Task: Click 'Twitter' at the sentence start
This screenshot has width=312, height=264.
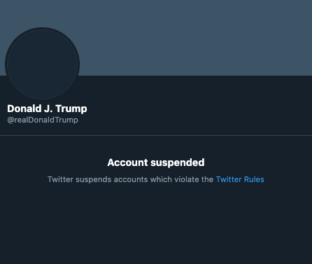Action: pos(60,179)
